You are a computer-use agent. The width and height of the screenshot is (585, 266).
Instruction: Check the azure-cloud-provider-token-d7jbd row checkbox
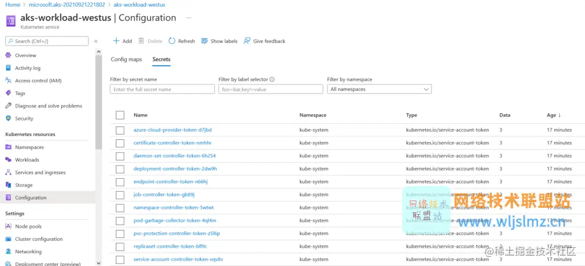120,130
